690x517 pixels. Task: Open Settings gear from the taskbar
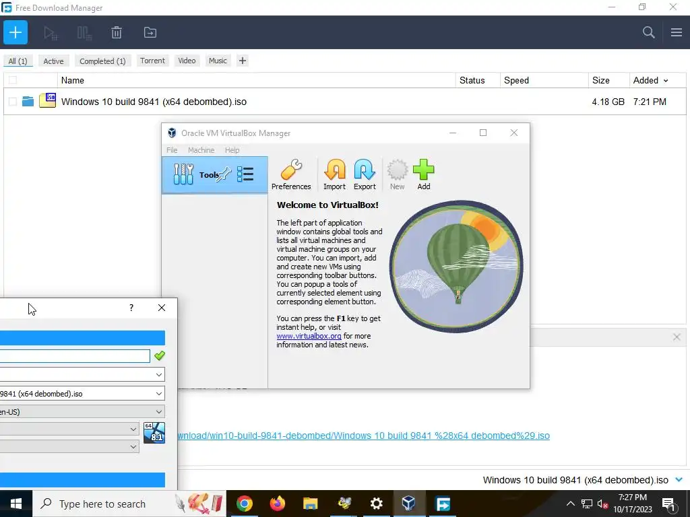[x=376, y=504]
